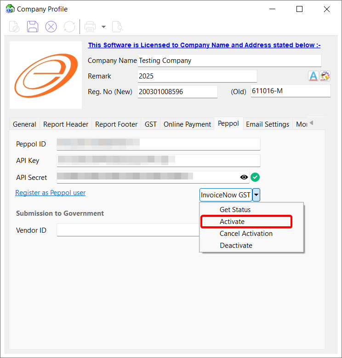Click the Cancel (circled X) toolbar icon

pos(51,27)
